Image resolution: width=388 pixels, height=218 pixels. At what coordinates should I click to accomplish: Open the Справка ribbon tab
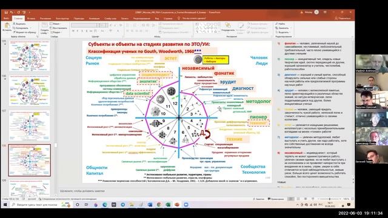(x=168, y=19)
